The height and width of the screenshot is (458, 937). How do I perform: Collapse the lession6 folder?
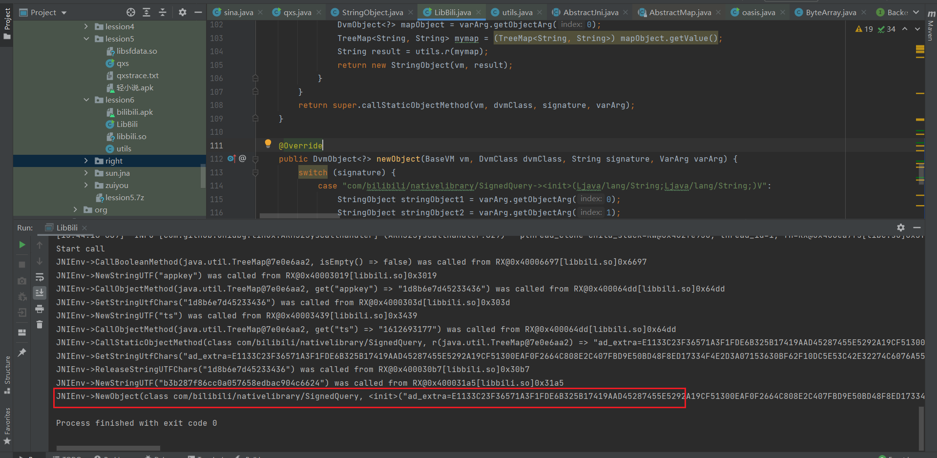click(x=86, y=100)
